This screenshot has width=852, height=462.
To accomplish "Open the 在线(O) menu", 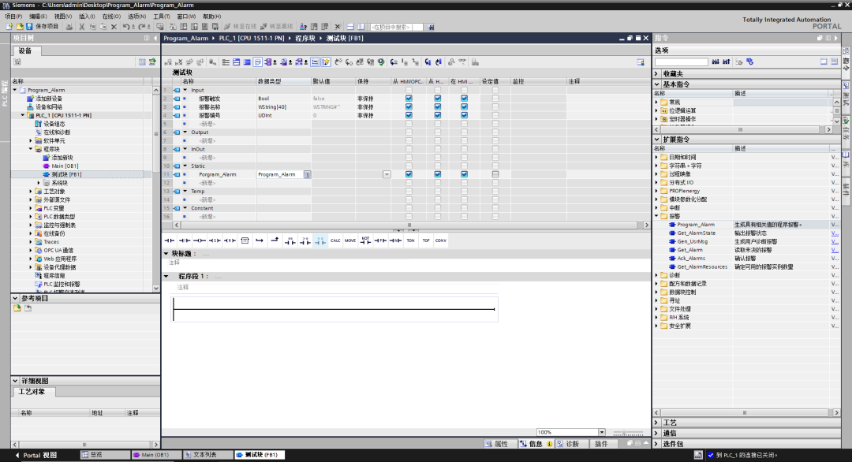I will (111, 17).
